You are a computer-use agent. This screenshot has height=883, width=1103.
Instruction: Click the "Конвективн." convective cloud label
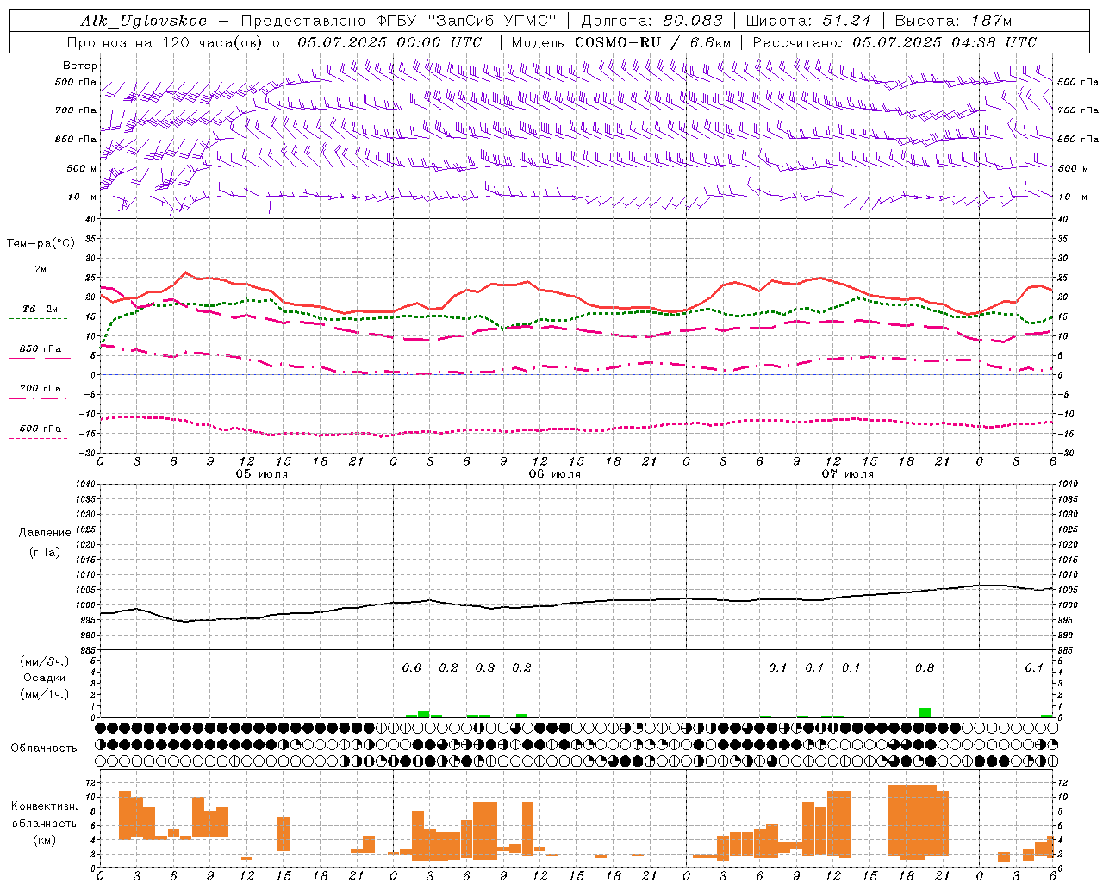44,805
